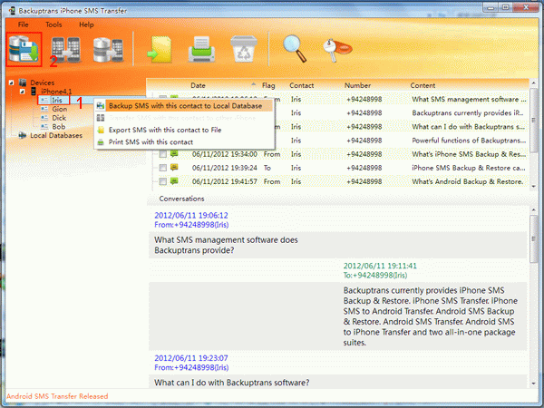Image resolution: width=544 pixels, height=408 pixels.
Task: Click message "What can I do with Backuptrans software?"
Action: point(231,383)
